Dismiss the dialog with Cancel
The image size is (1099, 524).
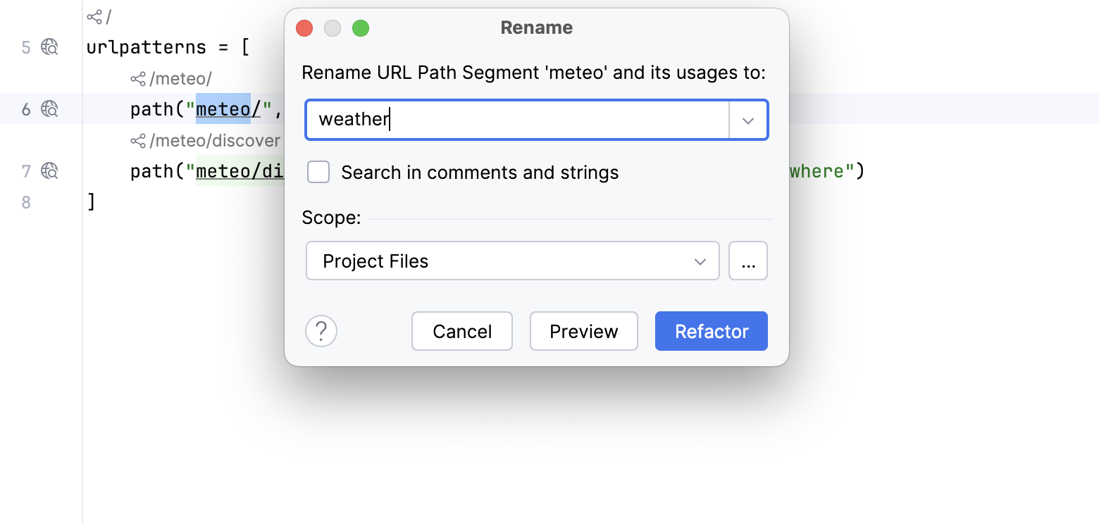click(x=461, y=331)
